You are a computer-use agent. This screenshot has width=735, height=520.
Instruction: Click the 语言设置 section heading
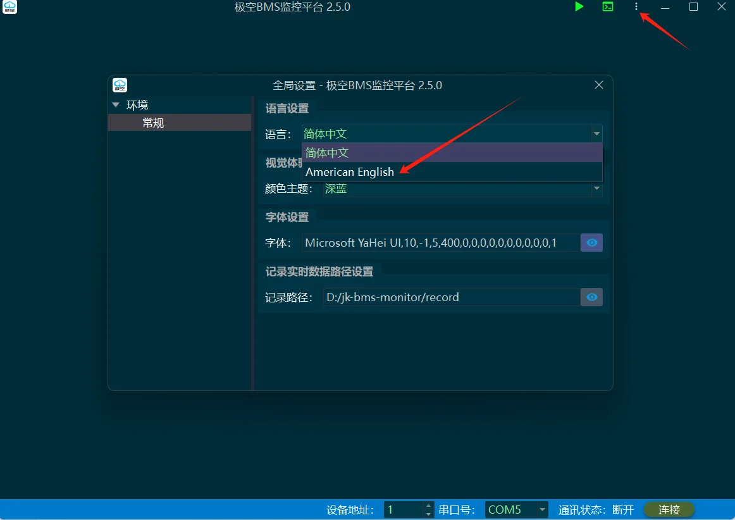pyautogui.click(x=287, y=108)
